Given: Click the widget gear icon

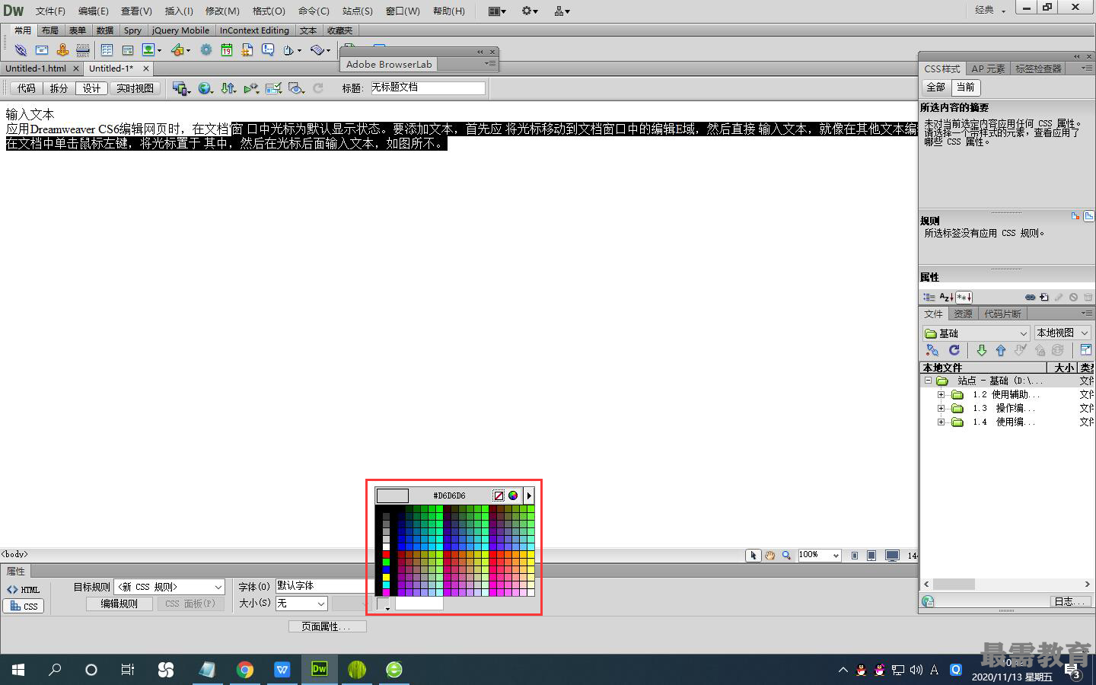Looking at the screenshot, I should [205, 50].
